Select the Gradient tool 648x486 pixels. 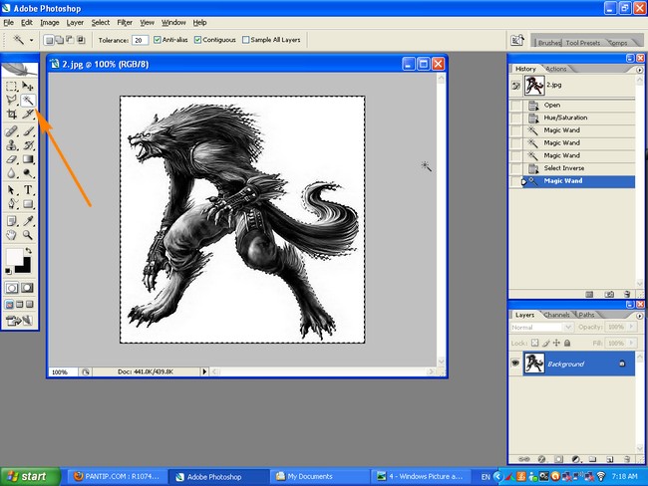click(x=28, y=159)
